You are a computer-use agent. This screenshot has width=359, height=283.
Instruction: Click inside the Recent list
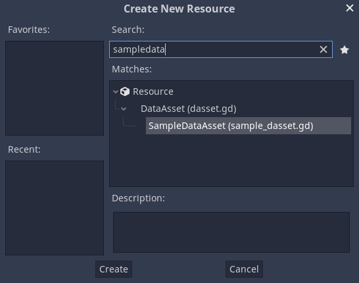coord(55,208)
